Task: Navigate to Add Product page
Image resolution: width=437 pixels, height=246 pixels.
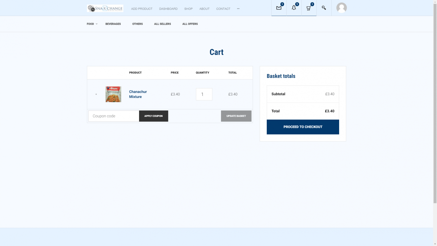Action: point(142,9)
